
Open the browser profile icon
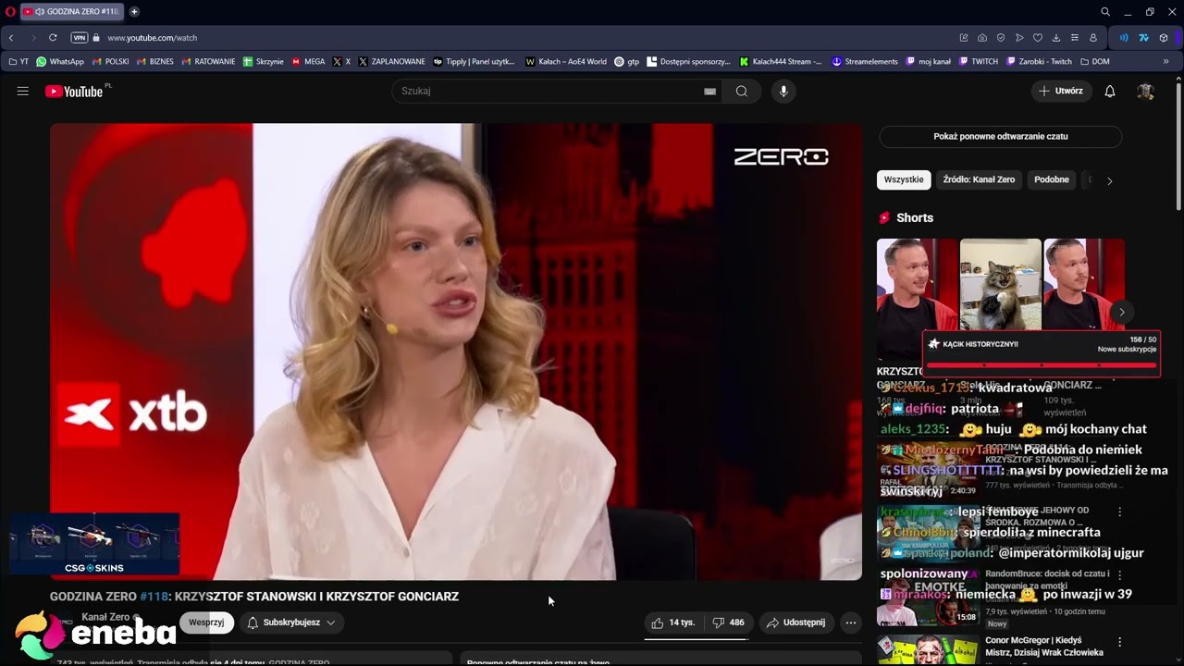click(1093, 38)
